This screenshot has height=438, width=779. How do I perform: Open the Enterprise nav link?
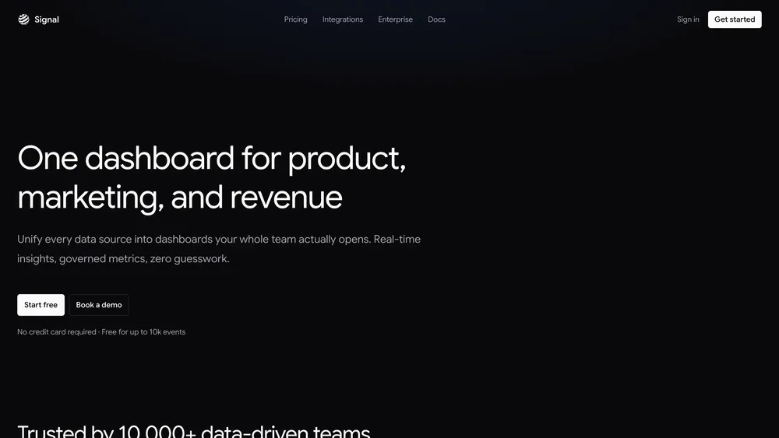pos(395,19)
